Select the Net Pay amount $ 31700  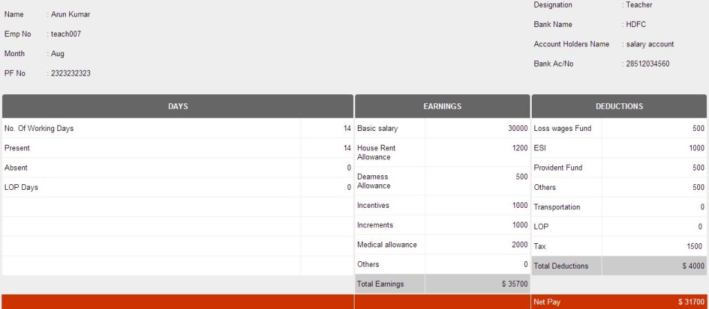pos(691,302)
